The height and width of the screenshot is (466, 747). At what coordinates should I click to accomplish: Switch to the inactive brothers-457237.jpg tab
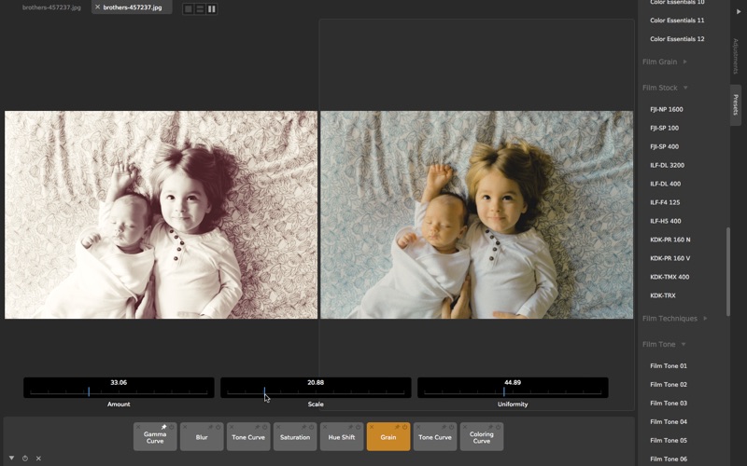click(51, 7)
